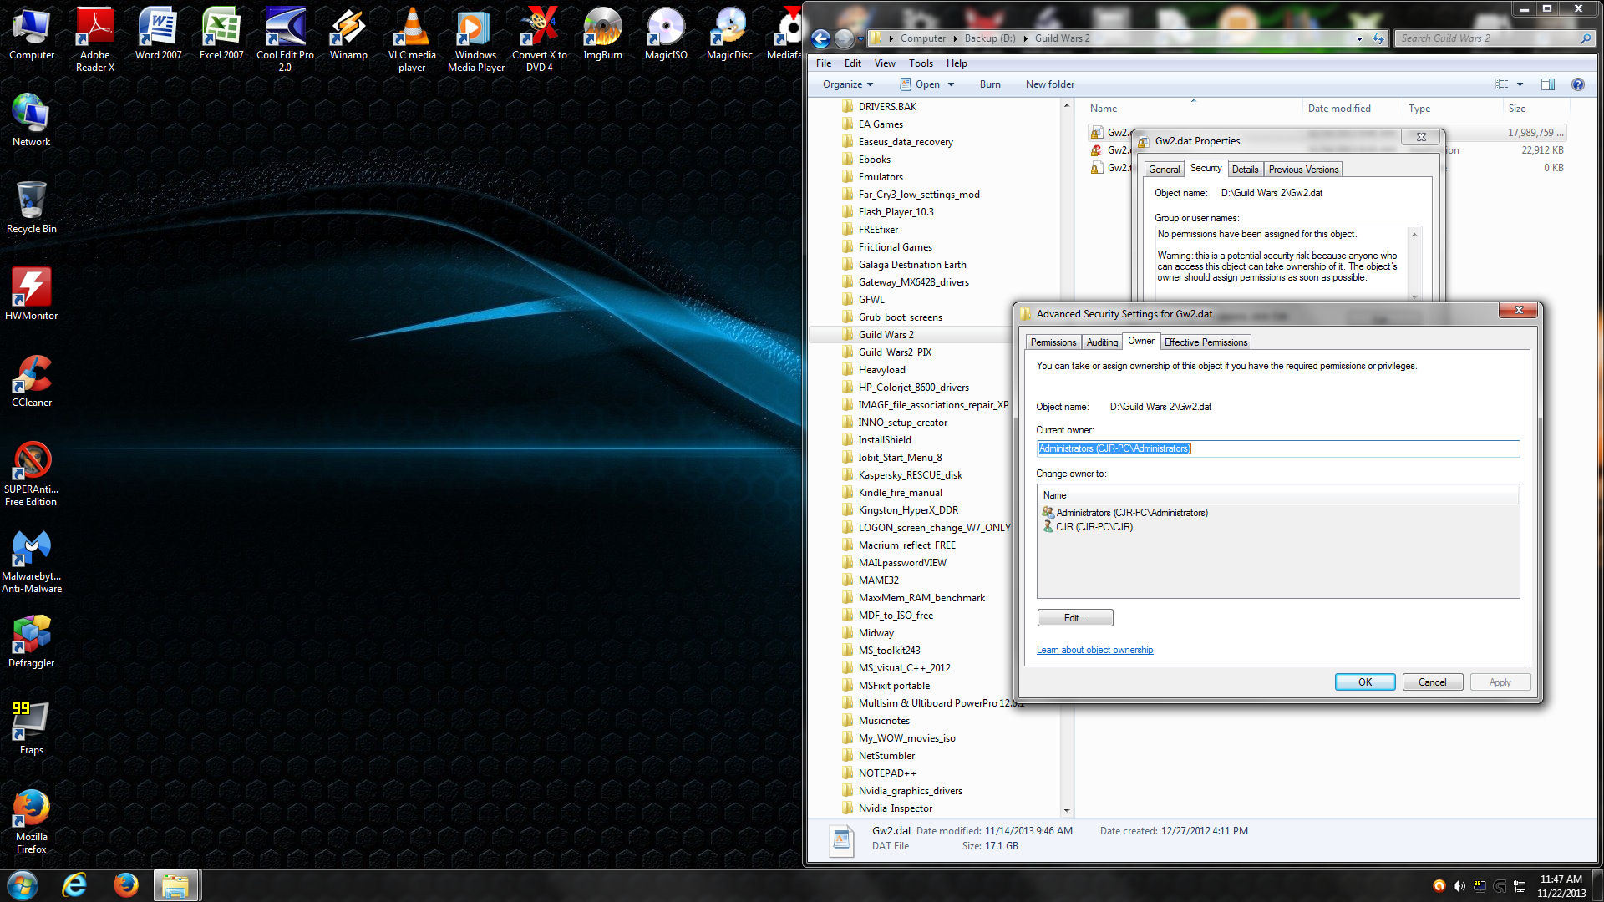1604x902 pixels.
Task: Click the Current owner text field
Action: (x=1277, y=448)
